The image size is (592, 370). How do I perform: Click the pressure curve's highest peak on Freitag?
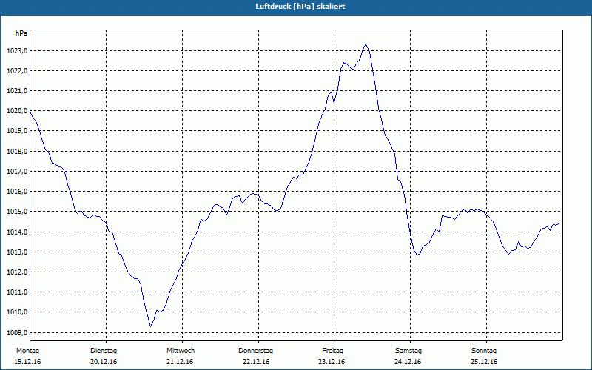click(366, 44)
